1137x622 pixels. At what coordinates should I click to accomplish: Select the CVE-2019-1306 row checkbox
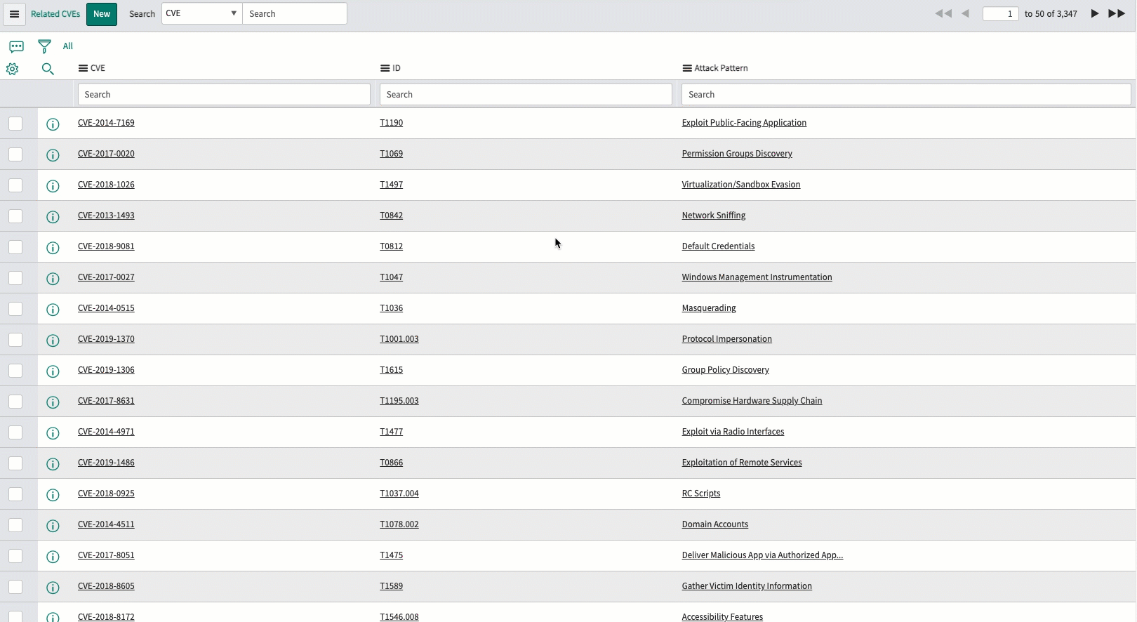coord(15,371)
